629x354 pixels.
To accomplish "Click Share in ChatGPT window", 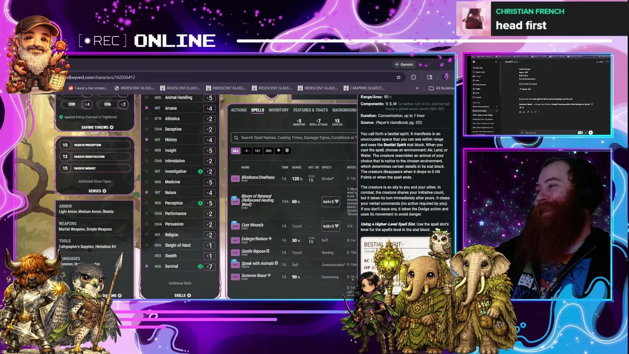I will (x=600, y=62).
